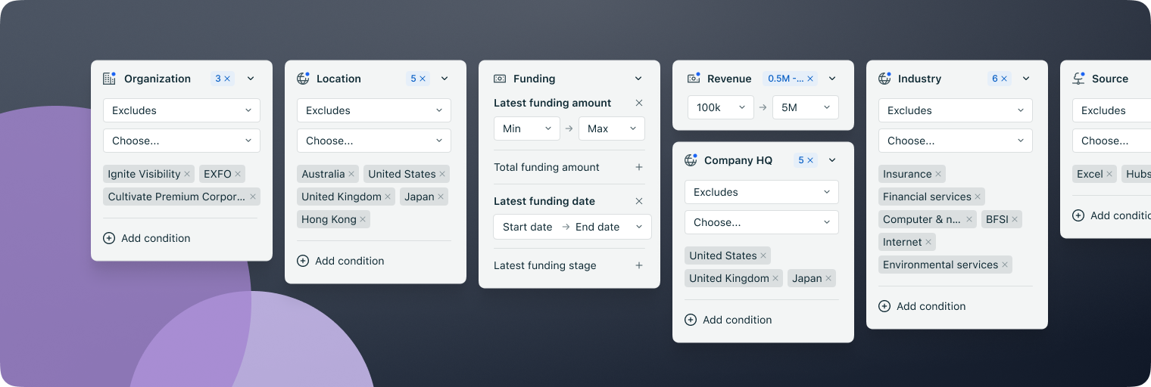Clear the Organization 3 filter count badge

227,79
